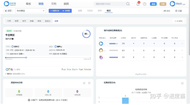Image resolution: width=190 pixels, height=105 pixels.
Task: Expand the first team member row arrow
Action: (182, 44)
